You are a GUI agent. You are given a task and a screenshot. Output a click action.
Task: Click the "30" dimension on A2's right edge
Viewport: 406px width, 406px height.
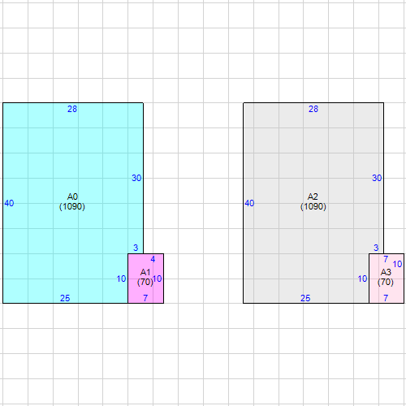(377, 178)
